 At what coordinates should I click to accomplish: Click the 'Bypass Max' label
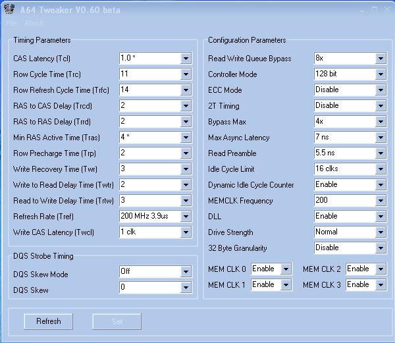pyautogui.click(x=227, y=122)
